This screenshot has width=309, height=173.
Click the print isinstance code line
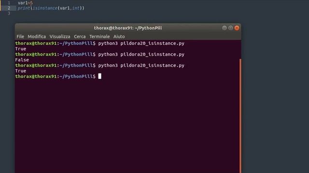coord(51,8)
